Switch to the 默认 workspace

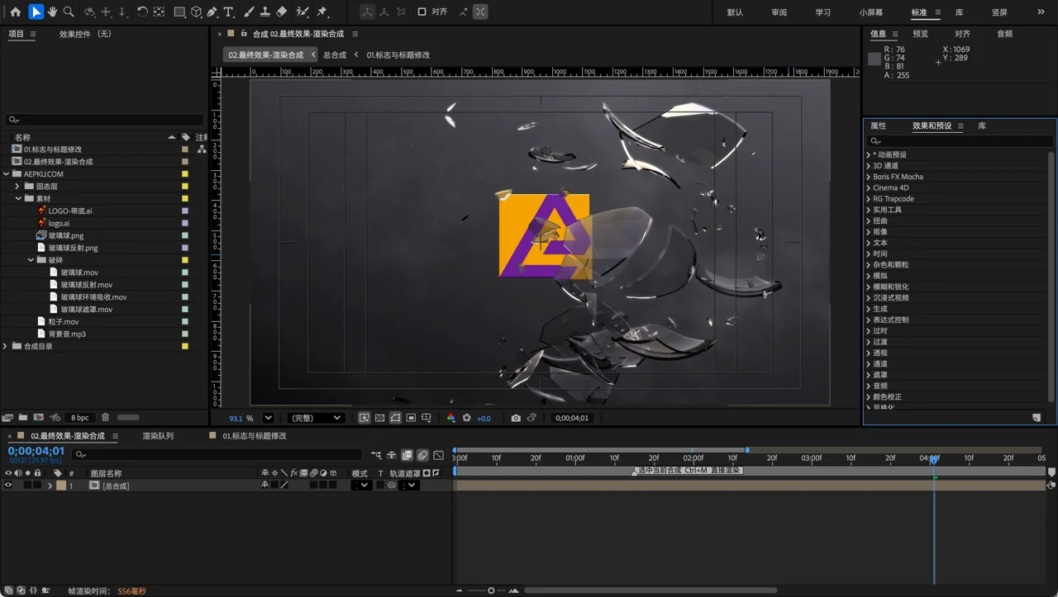[x=735, y=12]
